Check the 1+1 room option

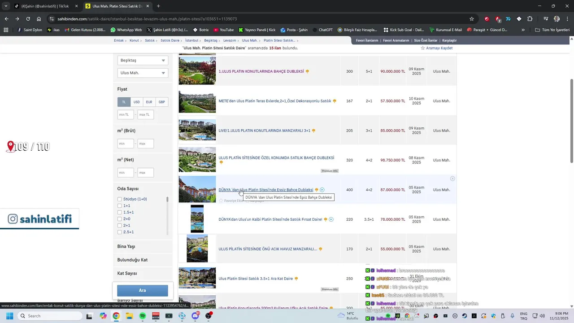[x=120, y=205]
